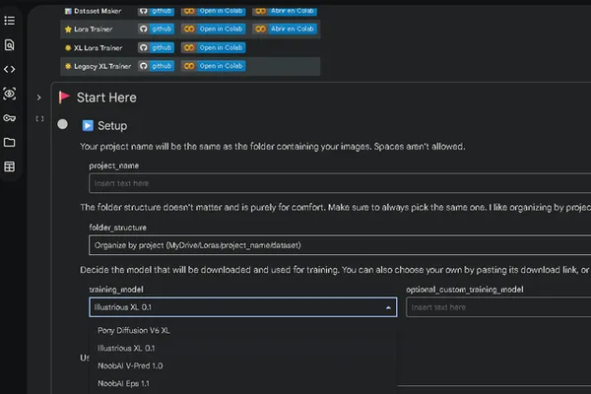Image resolution: width=591 pixels, height=394 pixels.
Task: Open the variables inspector eye icon
Action: point(10,94)
